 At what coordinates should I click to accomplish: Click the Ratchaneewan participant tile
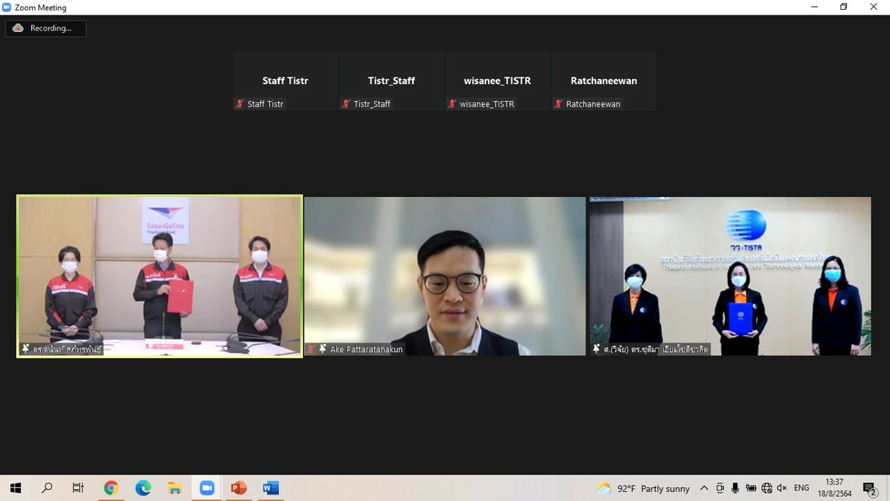[x=604, y=81]
